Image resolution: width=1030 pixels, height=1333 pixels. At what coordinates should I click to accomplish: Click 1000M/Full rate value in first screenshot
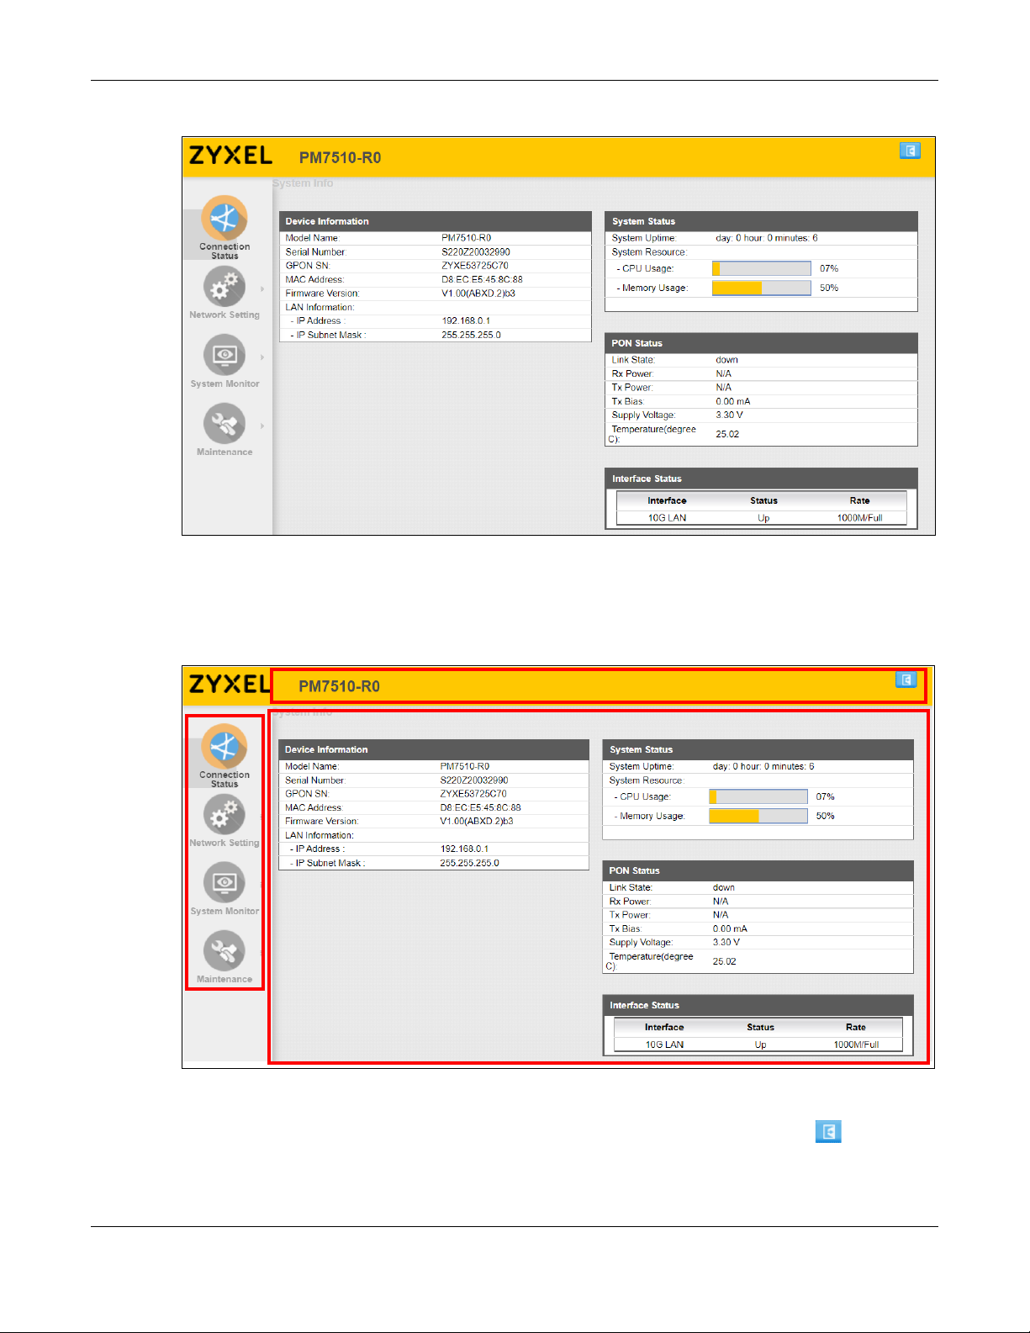point(859,518)
